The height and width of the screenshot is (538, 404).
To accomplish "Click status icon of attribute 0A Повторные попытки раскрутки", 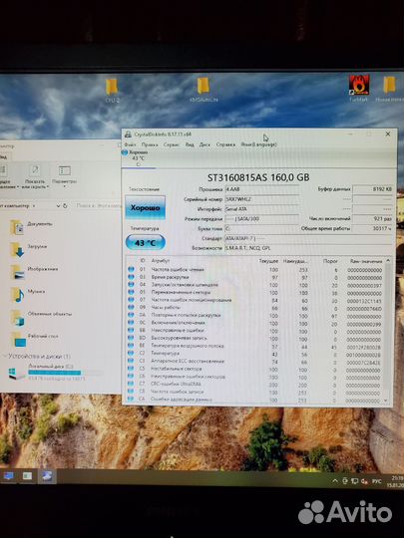I will coord(131,315).
